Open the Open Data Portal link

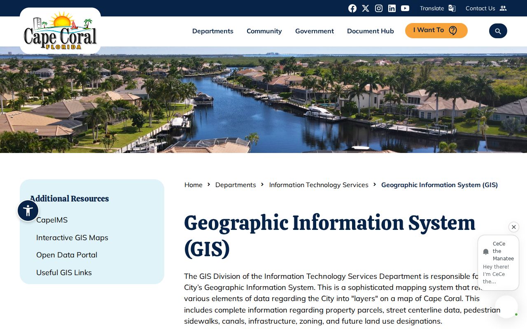(x=67, y=255)
